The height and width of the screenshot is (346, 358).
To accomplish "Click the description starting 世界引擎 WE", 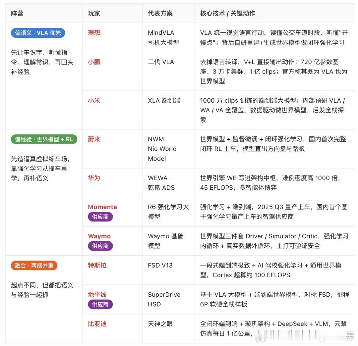I will 270,183.
